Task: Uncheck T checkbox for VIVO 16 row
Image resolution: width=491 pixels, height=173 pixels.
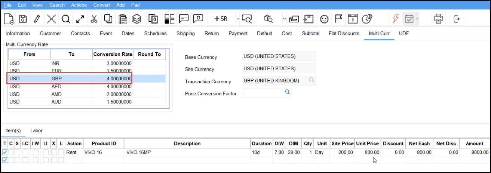Action: tap(5, 152)
